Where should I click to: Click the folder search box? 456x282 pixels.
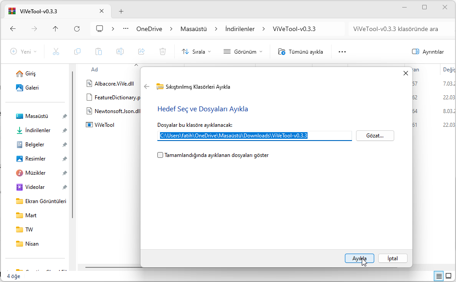(x=400, y=28)
